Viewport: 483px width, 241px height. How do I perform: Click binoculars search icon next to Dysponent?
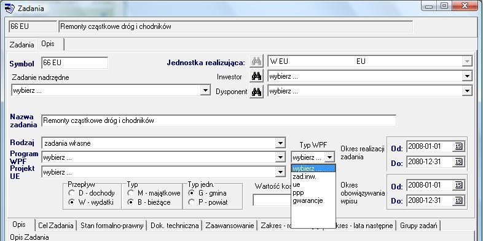tap(256, 92)
